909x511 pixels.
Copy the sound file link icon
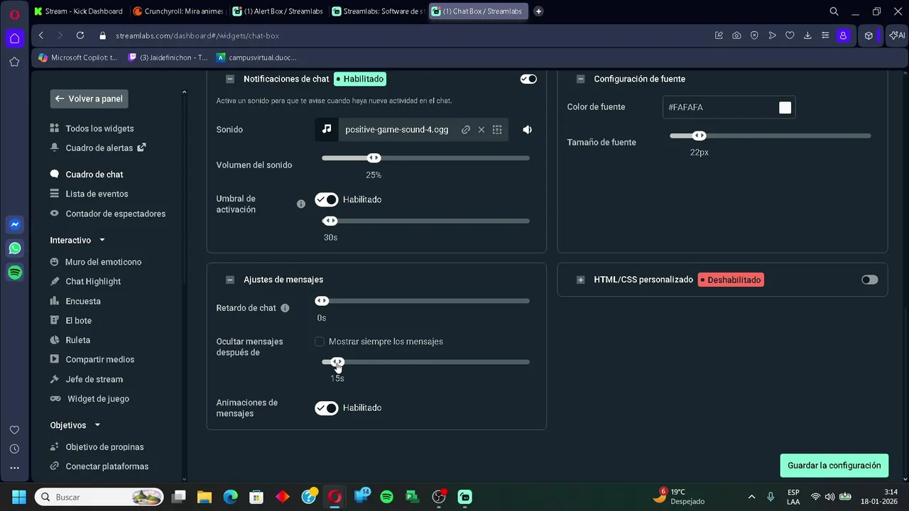466,129
